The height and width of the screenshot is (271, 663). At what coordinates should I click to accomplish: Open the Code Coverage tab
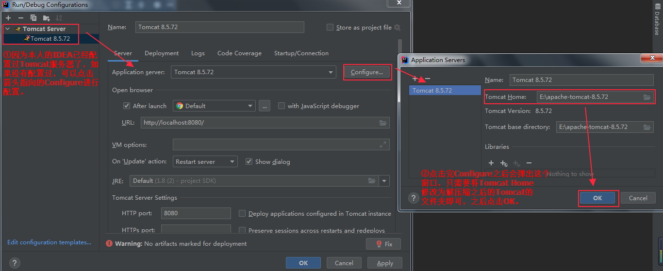[239, 53]
